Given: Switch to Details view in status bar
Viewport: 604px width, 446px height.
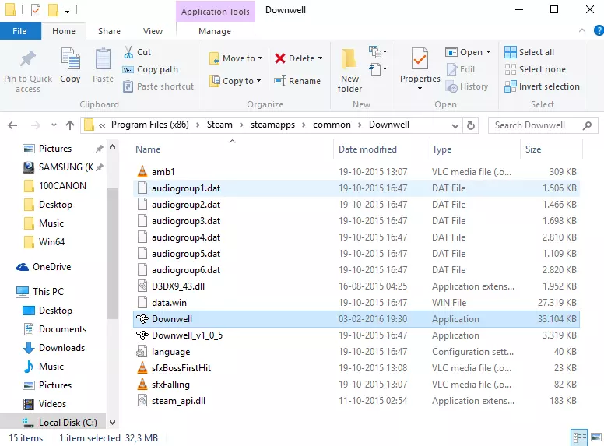Looking at the screenshot, I should point(579,437).
